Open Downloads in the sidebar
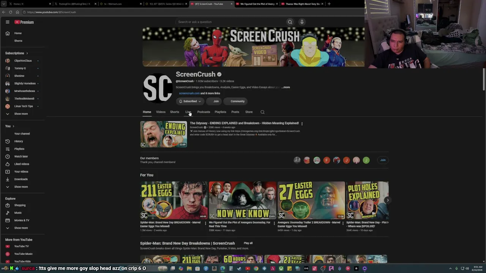The image size is (486, 273). pos(21,179)
